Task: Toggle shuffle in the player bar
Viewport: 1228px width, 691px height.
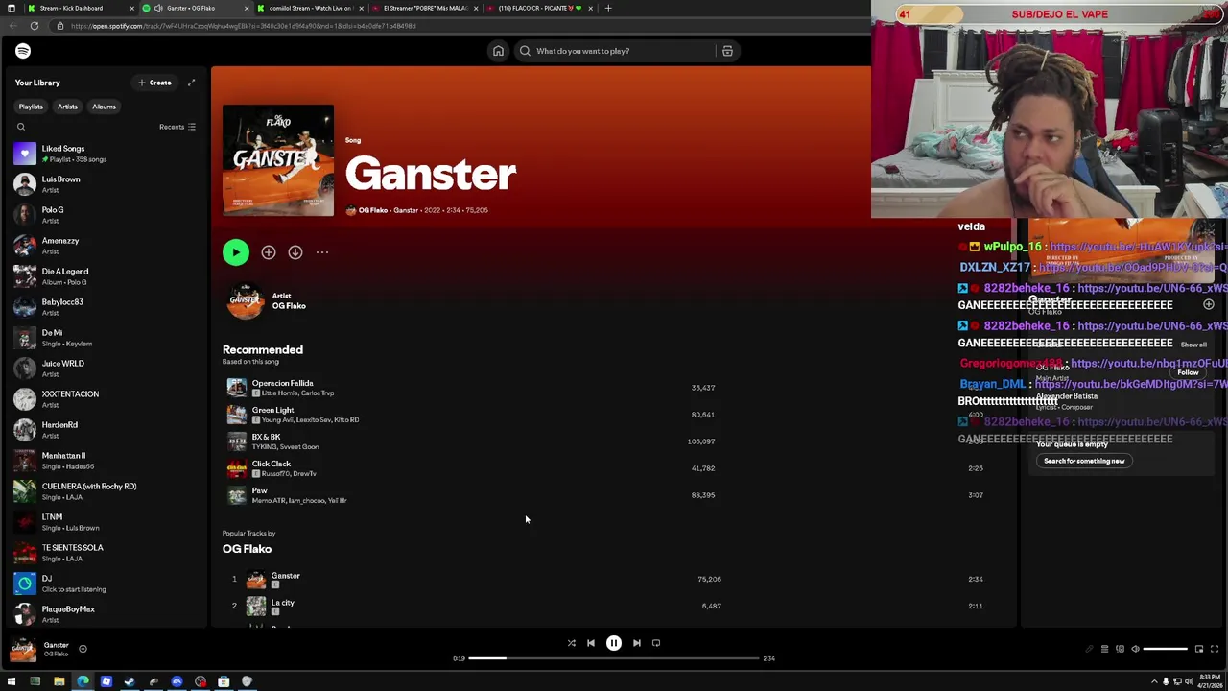Action: pos(572,643)
